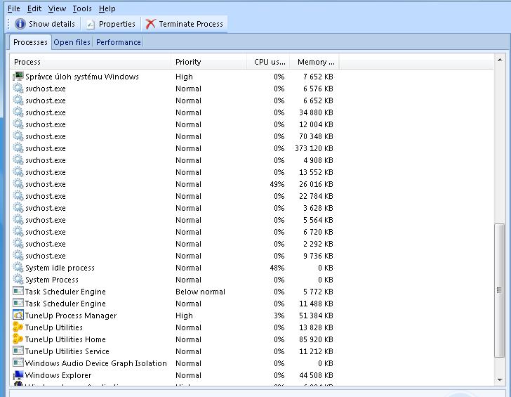Click the scrollbar up arrow
This screenshot has height=397, width=511.
point(499,60)
